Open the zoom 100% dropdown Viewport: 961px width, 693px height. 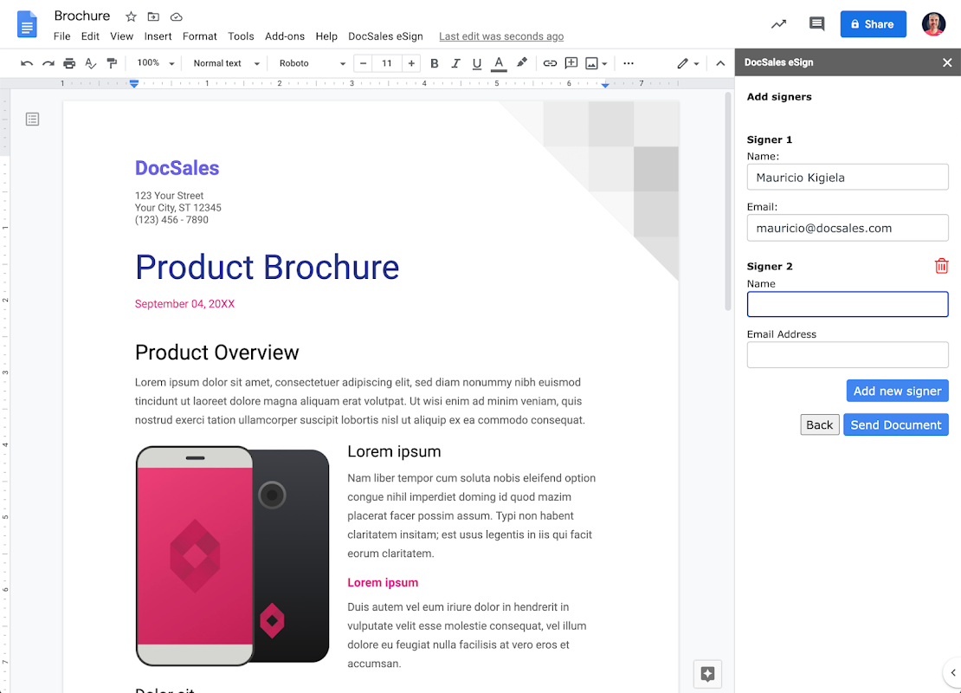tap(156, 63)
